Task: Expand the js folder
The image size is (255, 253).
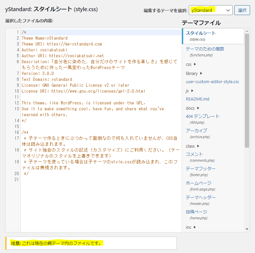Action: pyautogui.click(x=189, y=91)
